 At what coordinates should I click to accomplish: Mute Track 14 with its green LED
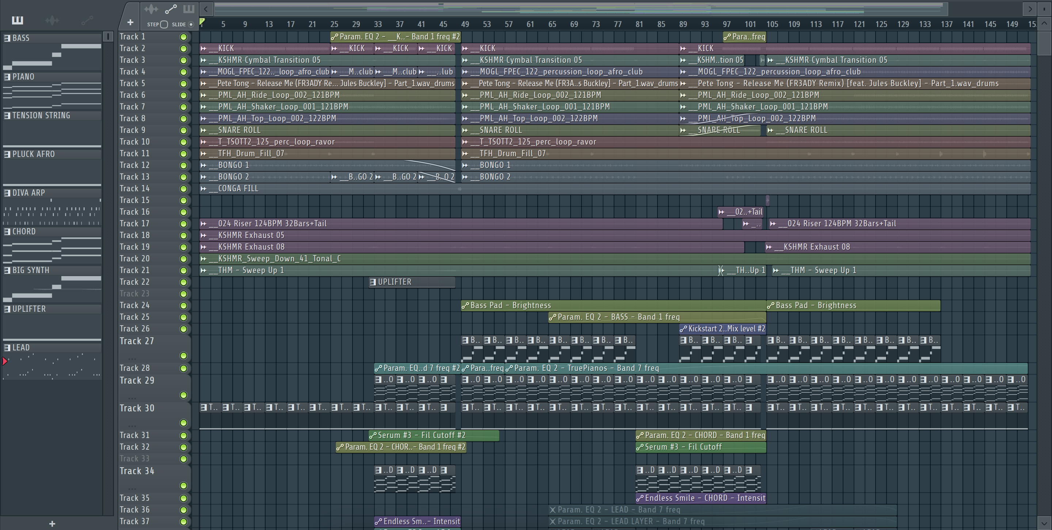pos(184,189)
